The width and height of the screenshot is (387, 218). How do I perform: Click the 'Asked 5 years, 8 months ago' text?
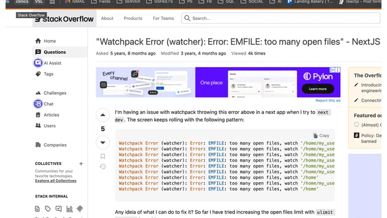pos(126,54)
